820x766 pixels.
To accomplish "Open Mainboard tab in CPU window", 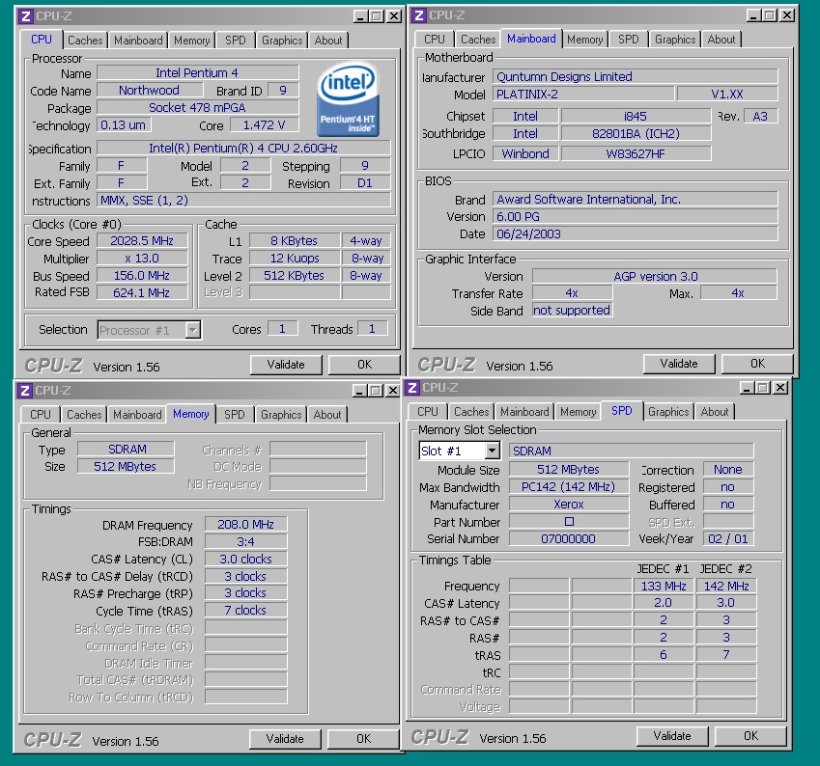I will coord(138,41).
